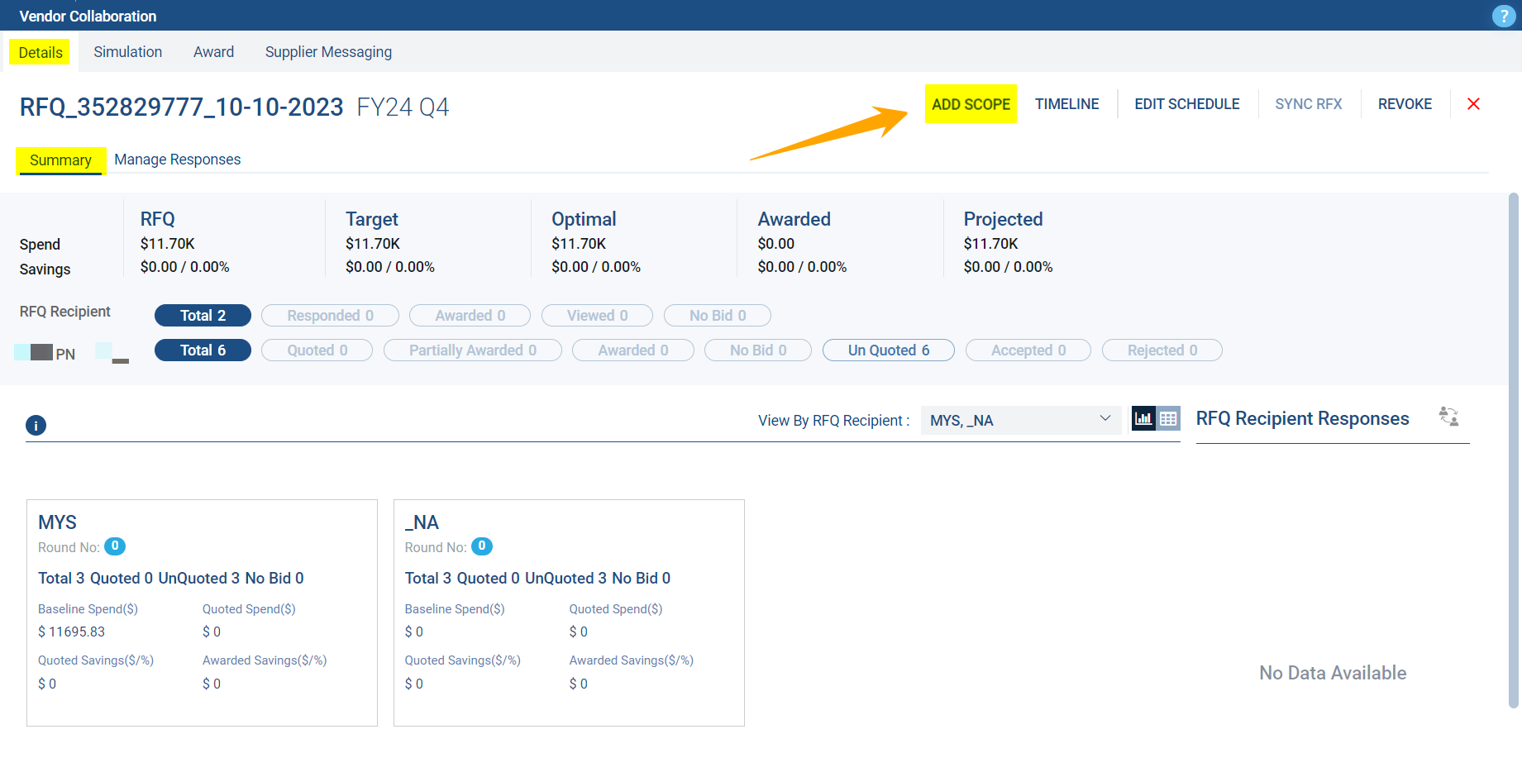Click EDIT SCHEDULE button
The height and width of the screenshot is (777, 1522).
[1186, 104]
